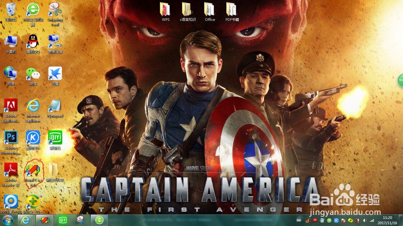
Task: Click the blue KuGou tray icon
Action: 336,220
